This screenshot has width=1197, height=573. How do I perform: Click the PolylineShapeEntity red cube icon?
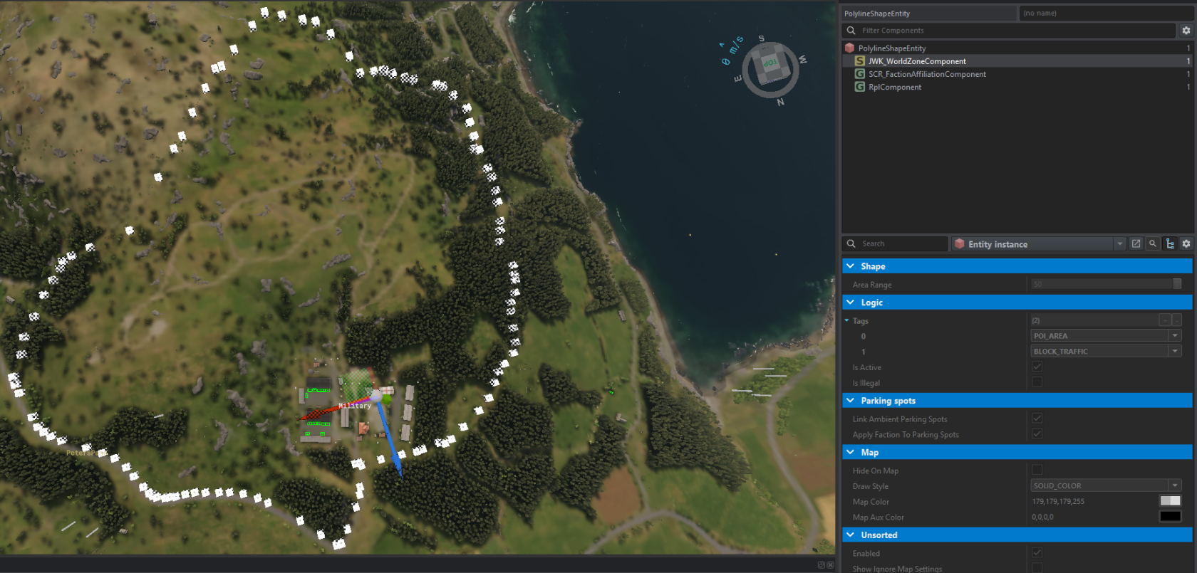[849, 48]
